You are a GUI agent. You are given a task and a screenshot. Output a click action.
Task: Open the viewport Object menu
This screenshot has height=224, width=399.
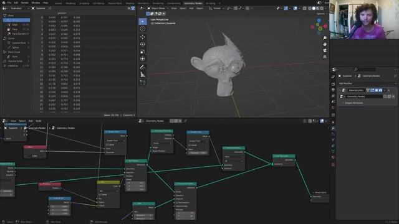[x=199, y=8]
